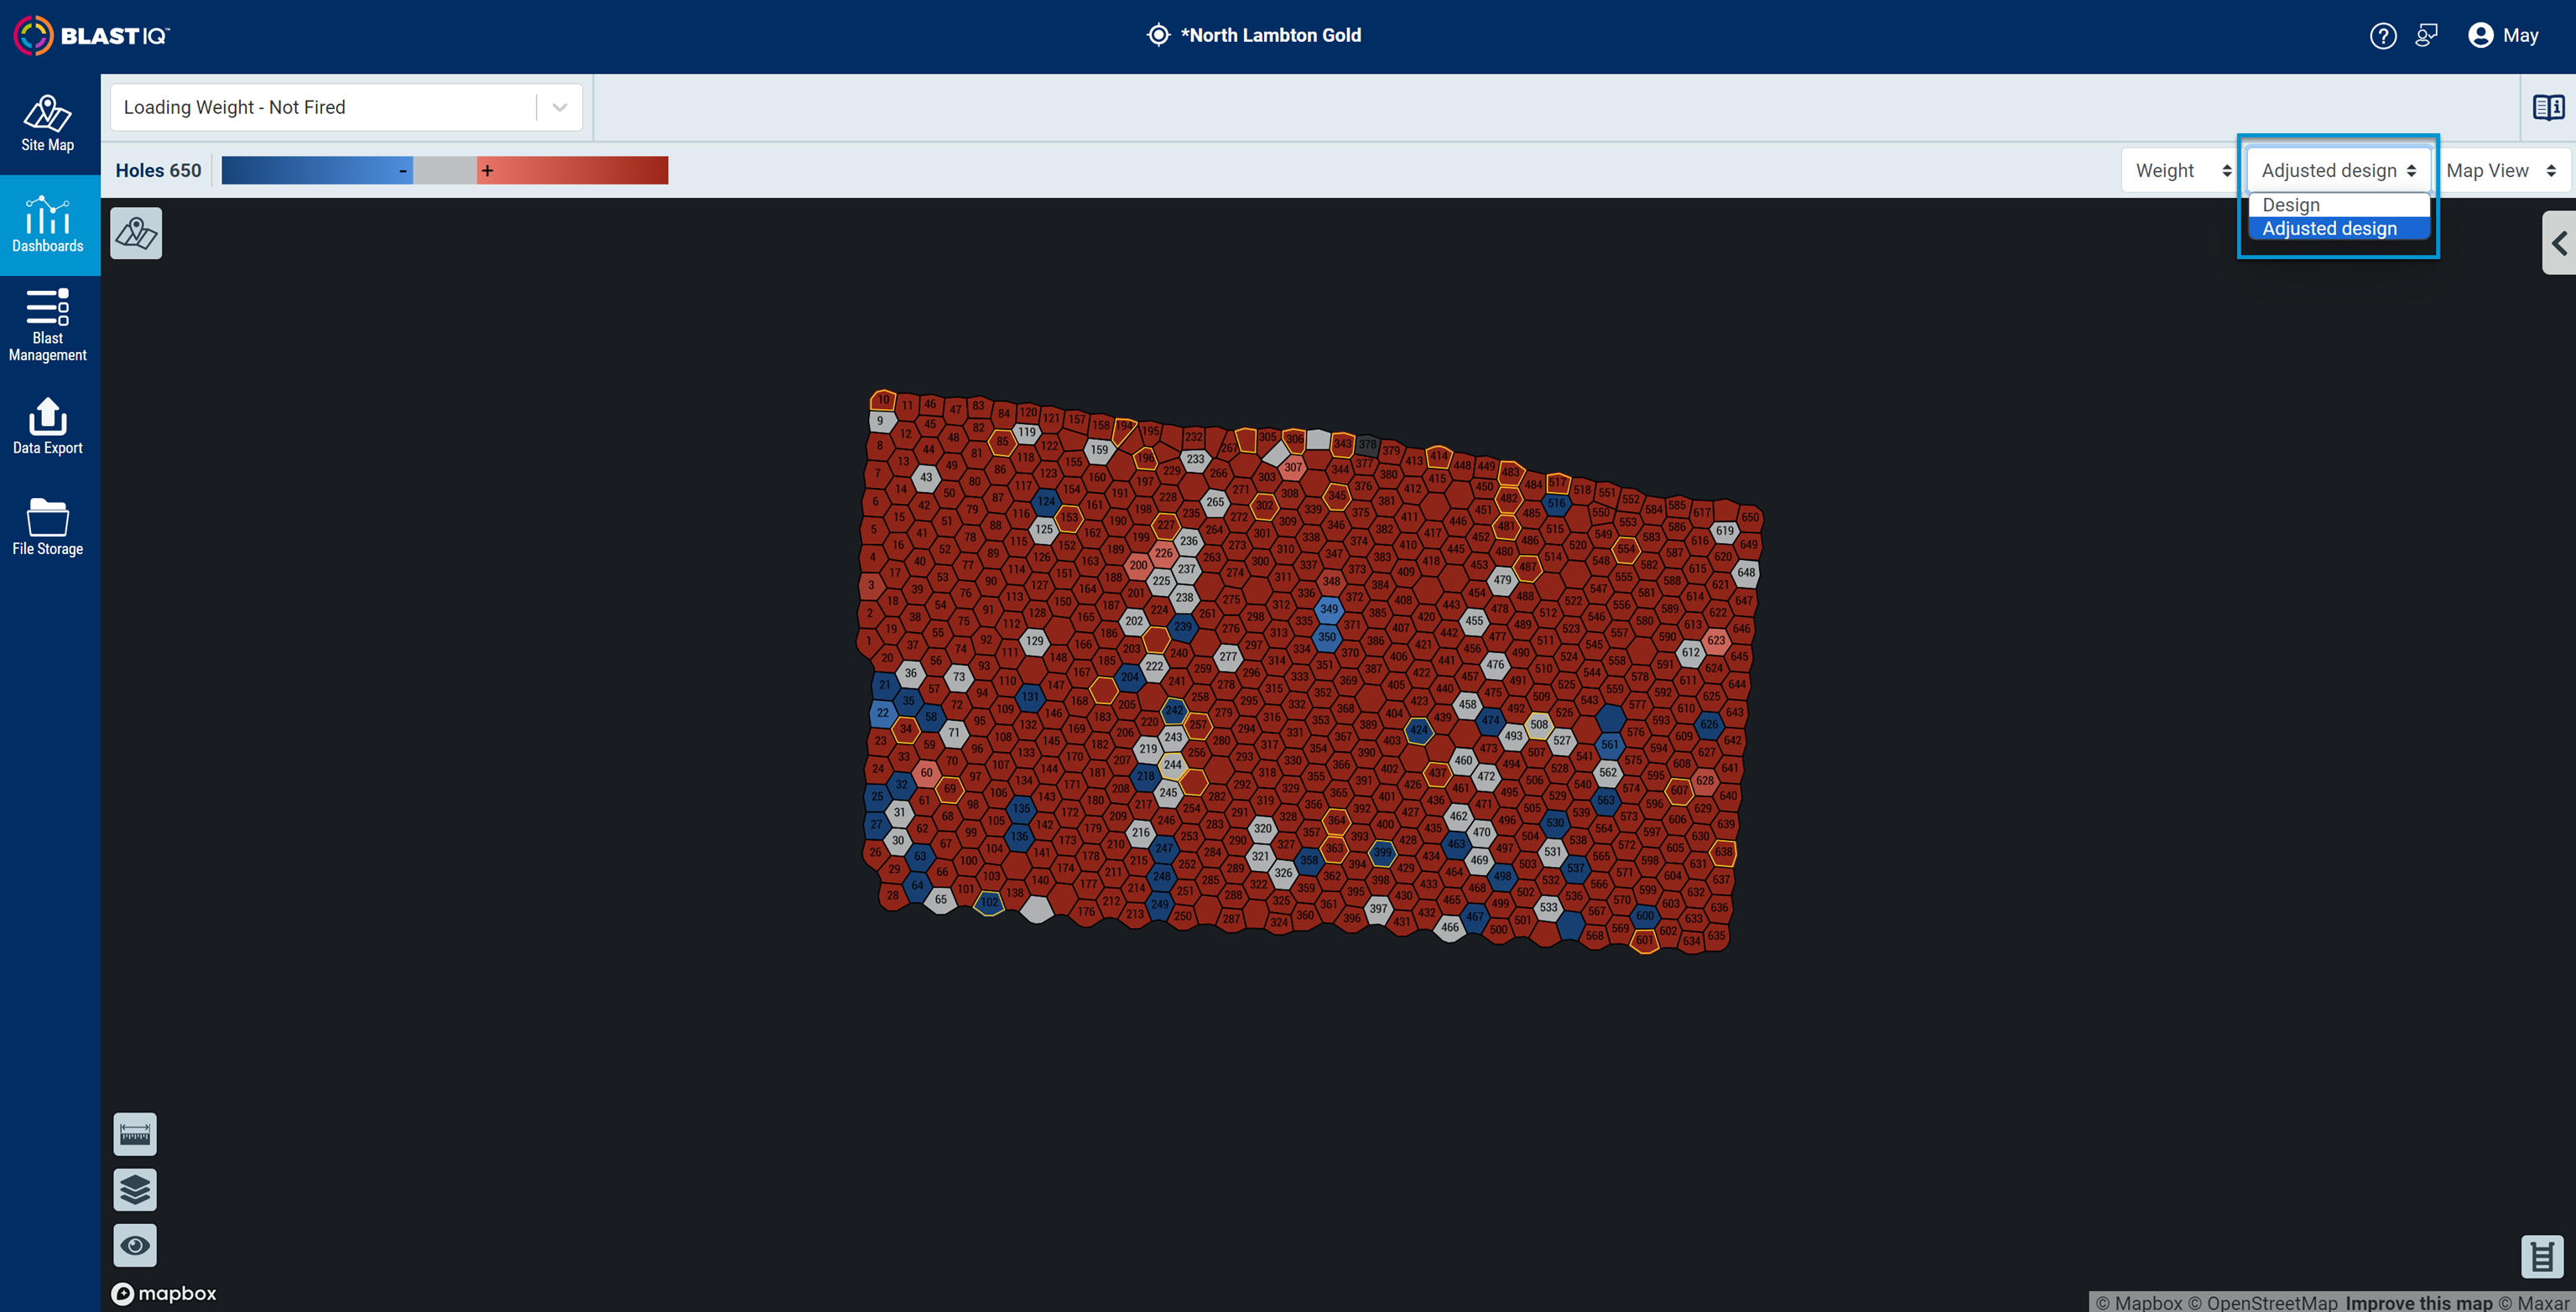Image resolution: width=2576 pixels, height=1312 pixels.
Task: Open the legend list icon at bottom right
Action: (2542, 1256)
